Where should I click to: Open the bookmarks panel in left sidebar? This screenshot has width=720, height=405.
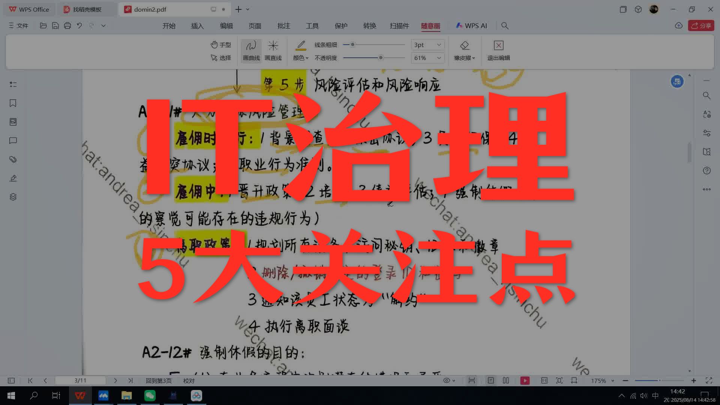13,103
